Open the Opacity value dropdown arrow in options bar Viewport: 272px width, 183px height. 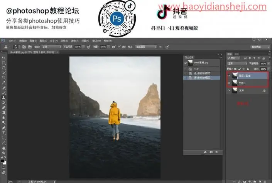tap(83, 47)
